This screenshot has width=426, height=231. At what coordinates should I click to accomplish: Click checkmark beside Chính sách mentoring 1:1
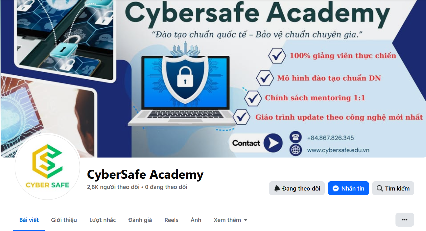(253, 98)
